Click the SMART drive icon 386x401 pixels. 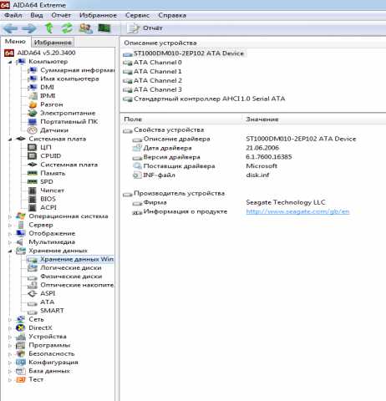pyautogui.click(x=33, y=312)
